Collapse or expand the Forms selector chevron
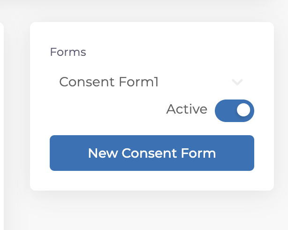The width and height of the screenshot is (288, 230). pyautogui.click(x=237, y=83)
